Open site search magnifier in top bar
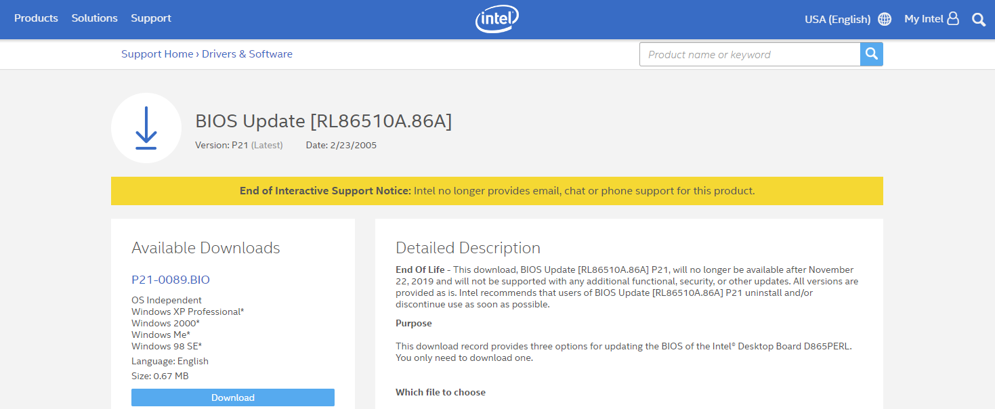The width and height of the screenshot is (995, 409). [979, 20]
